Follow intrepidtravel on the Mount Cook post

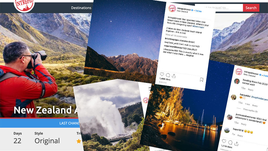tap(198, 11)
